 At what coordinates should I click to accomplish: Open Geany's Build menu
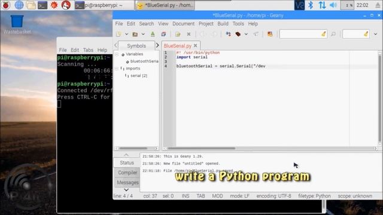coord(223,24)
